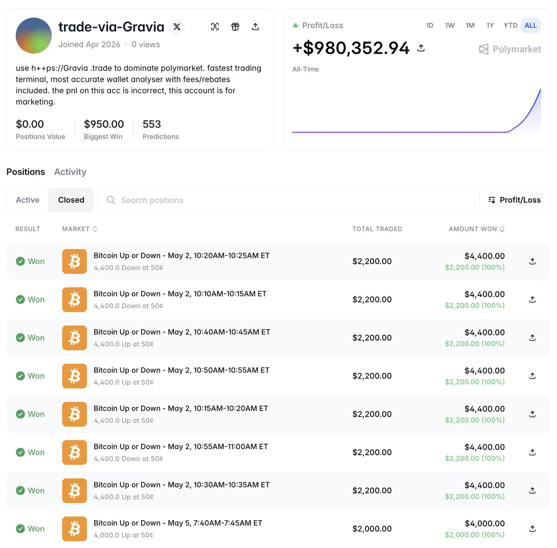Viewport: 557px width, 548px height.
Task: Switch to Closed positions
Action: (x=71, y=200)
